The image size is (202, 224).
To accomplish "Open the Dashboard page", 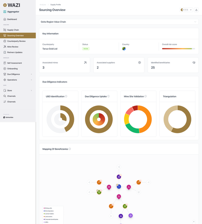I will (x=18, y=19).
